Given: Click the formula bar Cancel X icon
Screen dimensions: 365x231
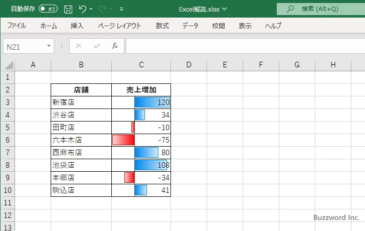Looking at the screenshot, I should [x=79, y=46].
